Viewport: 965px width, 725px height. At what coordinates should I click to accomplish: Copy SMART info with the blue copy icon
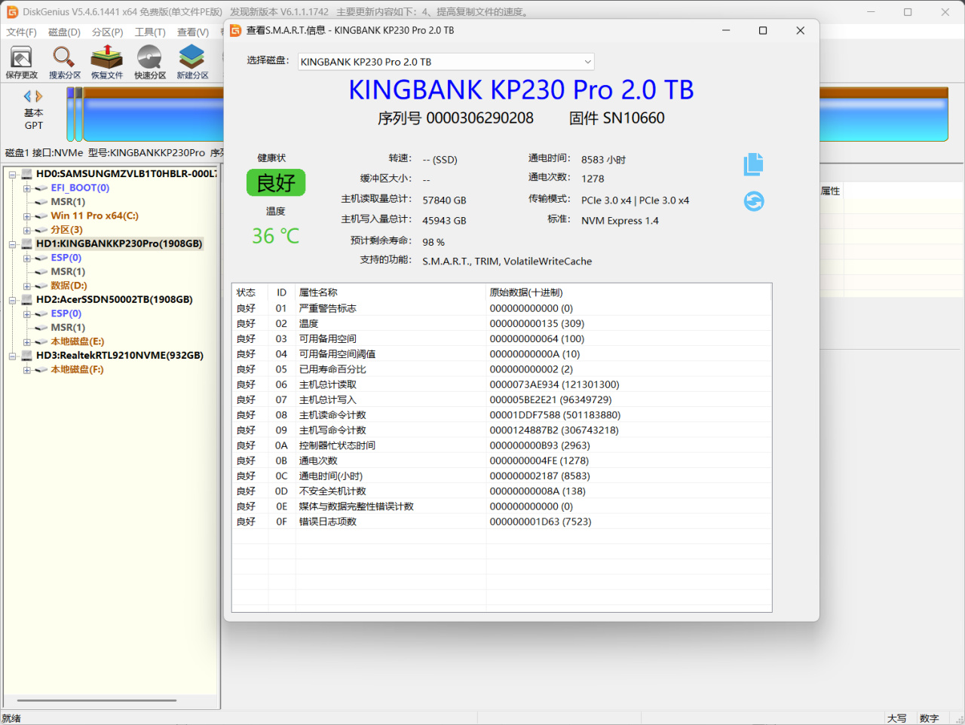pos(753,164)
